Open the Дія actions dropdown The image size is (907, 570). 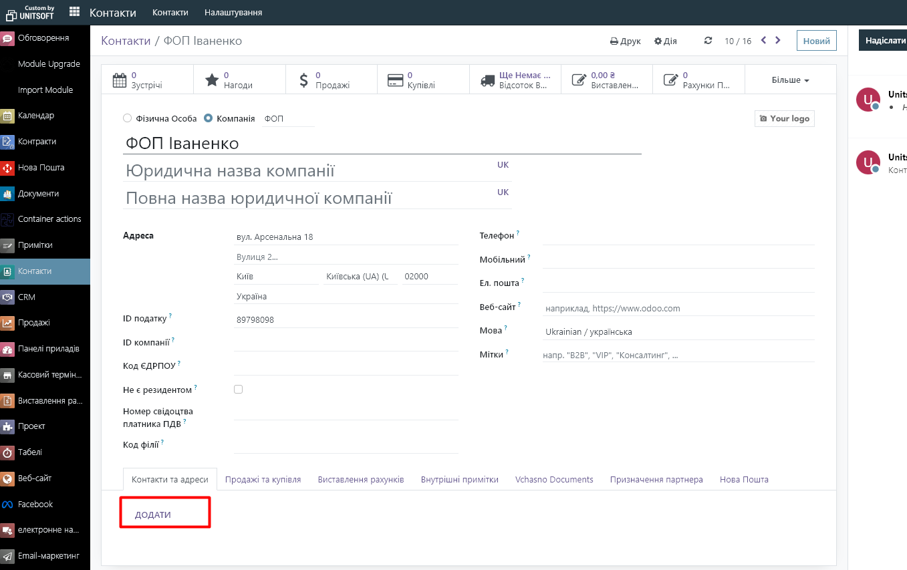pyautogui.click(x=665, y=41)
